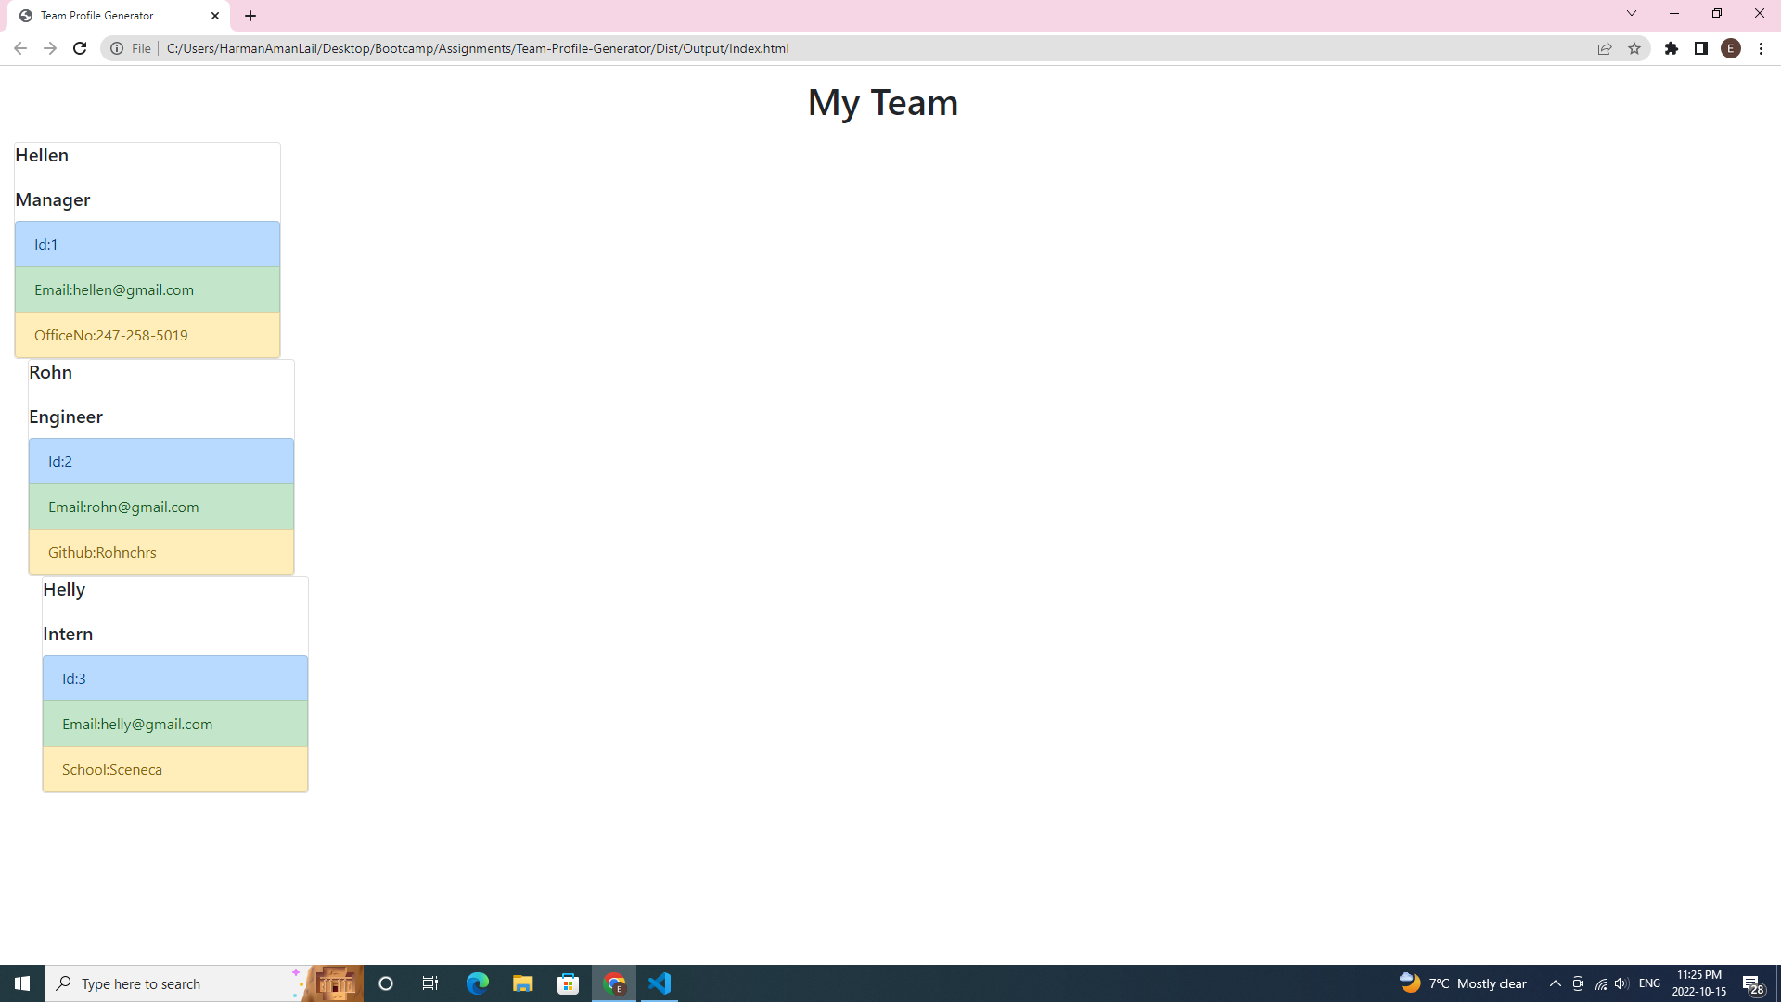Toggle the browser side panel

[x=1701, y=48]
